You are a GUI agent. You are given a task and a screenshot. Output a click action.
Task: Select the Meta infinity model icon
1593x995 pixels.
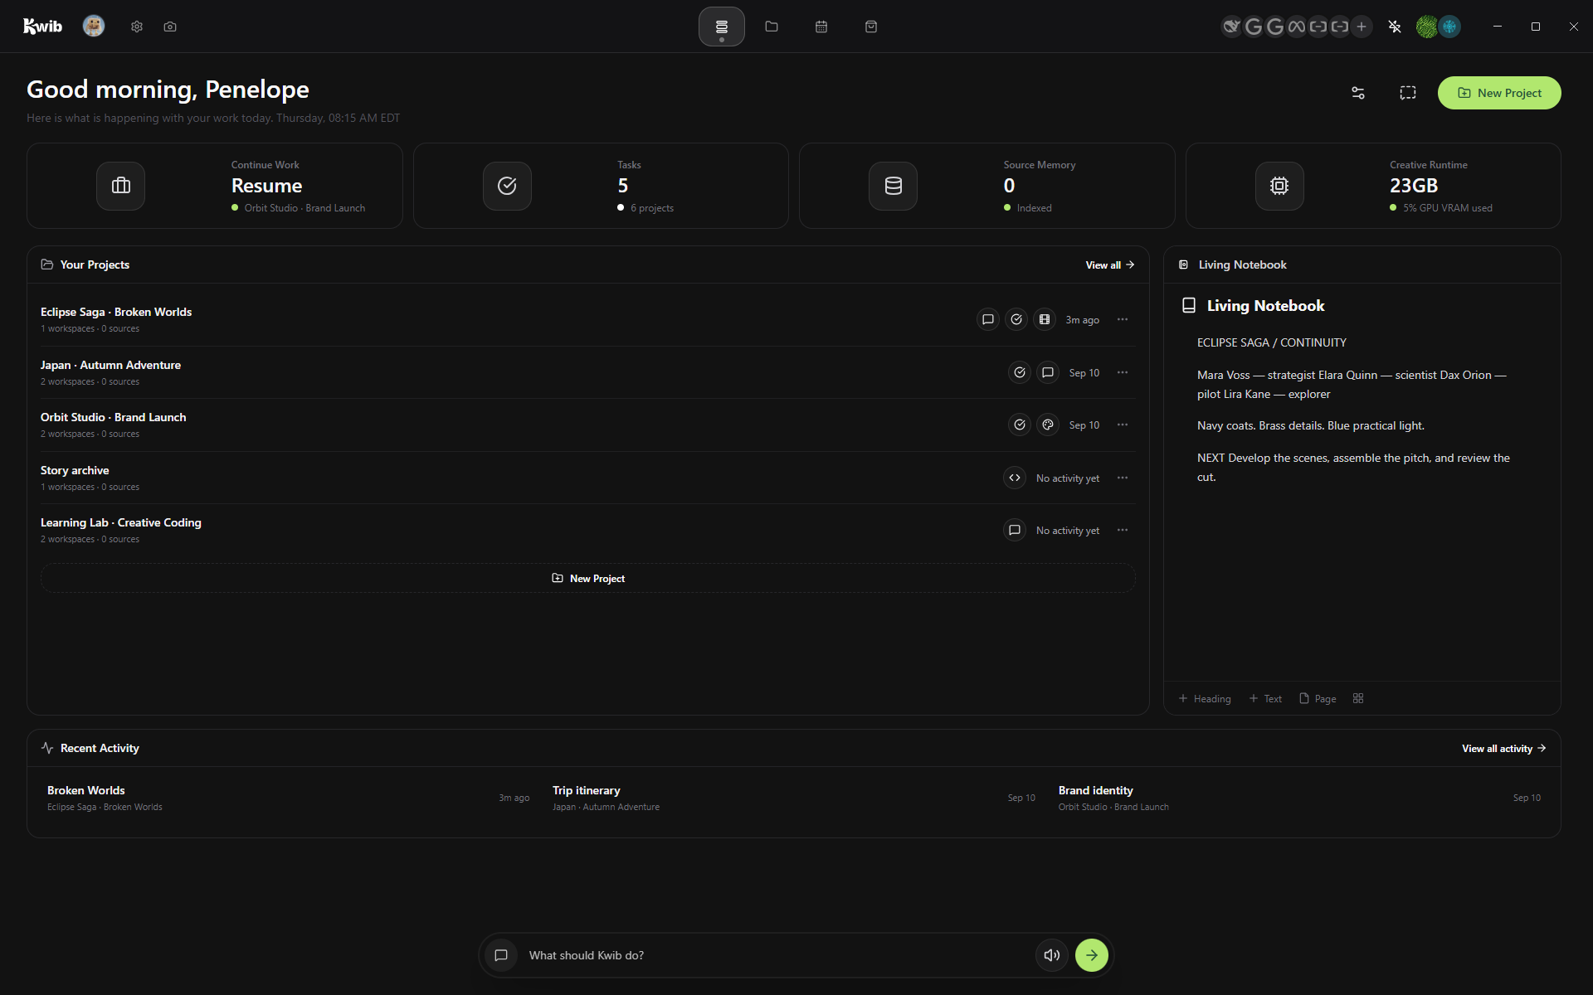(x=1297, y=27)
